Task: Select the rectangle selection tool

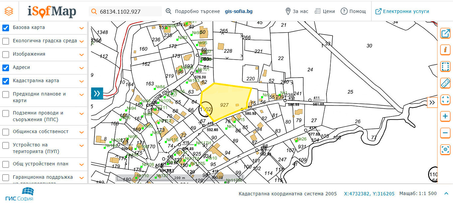Action: click(445, 66)
